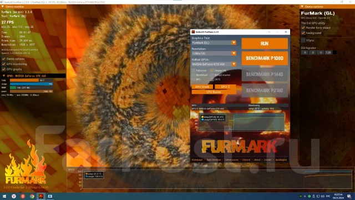Start BENCHMARK P1440
Viewport: 355px width, 200px height.
pyautogui.click(x=265, y=74)
